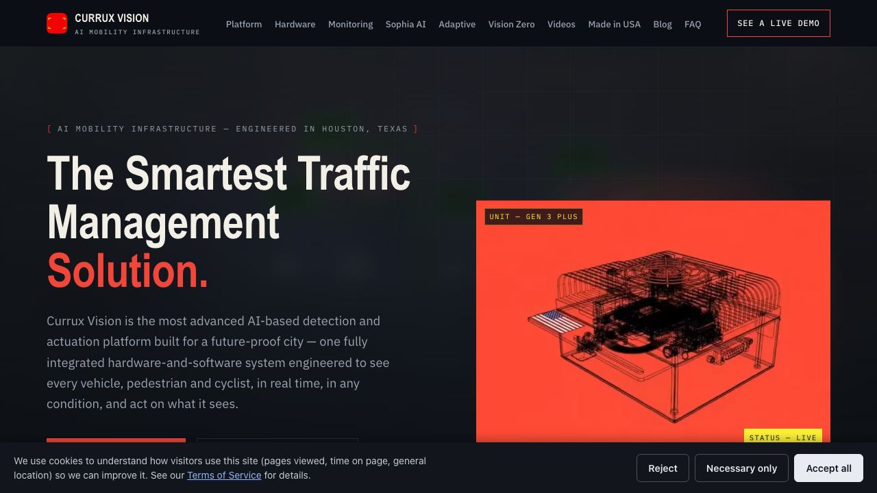Click the Currux Vision description paragraph
The width and height of the screenshot is (877, 493).
tap(218, 362)
